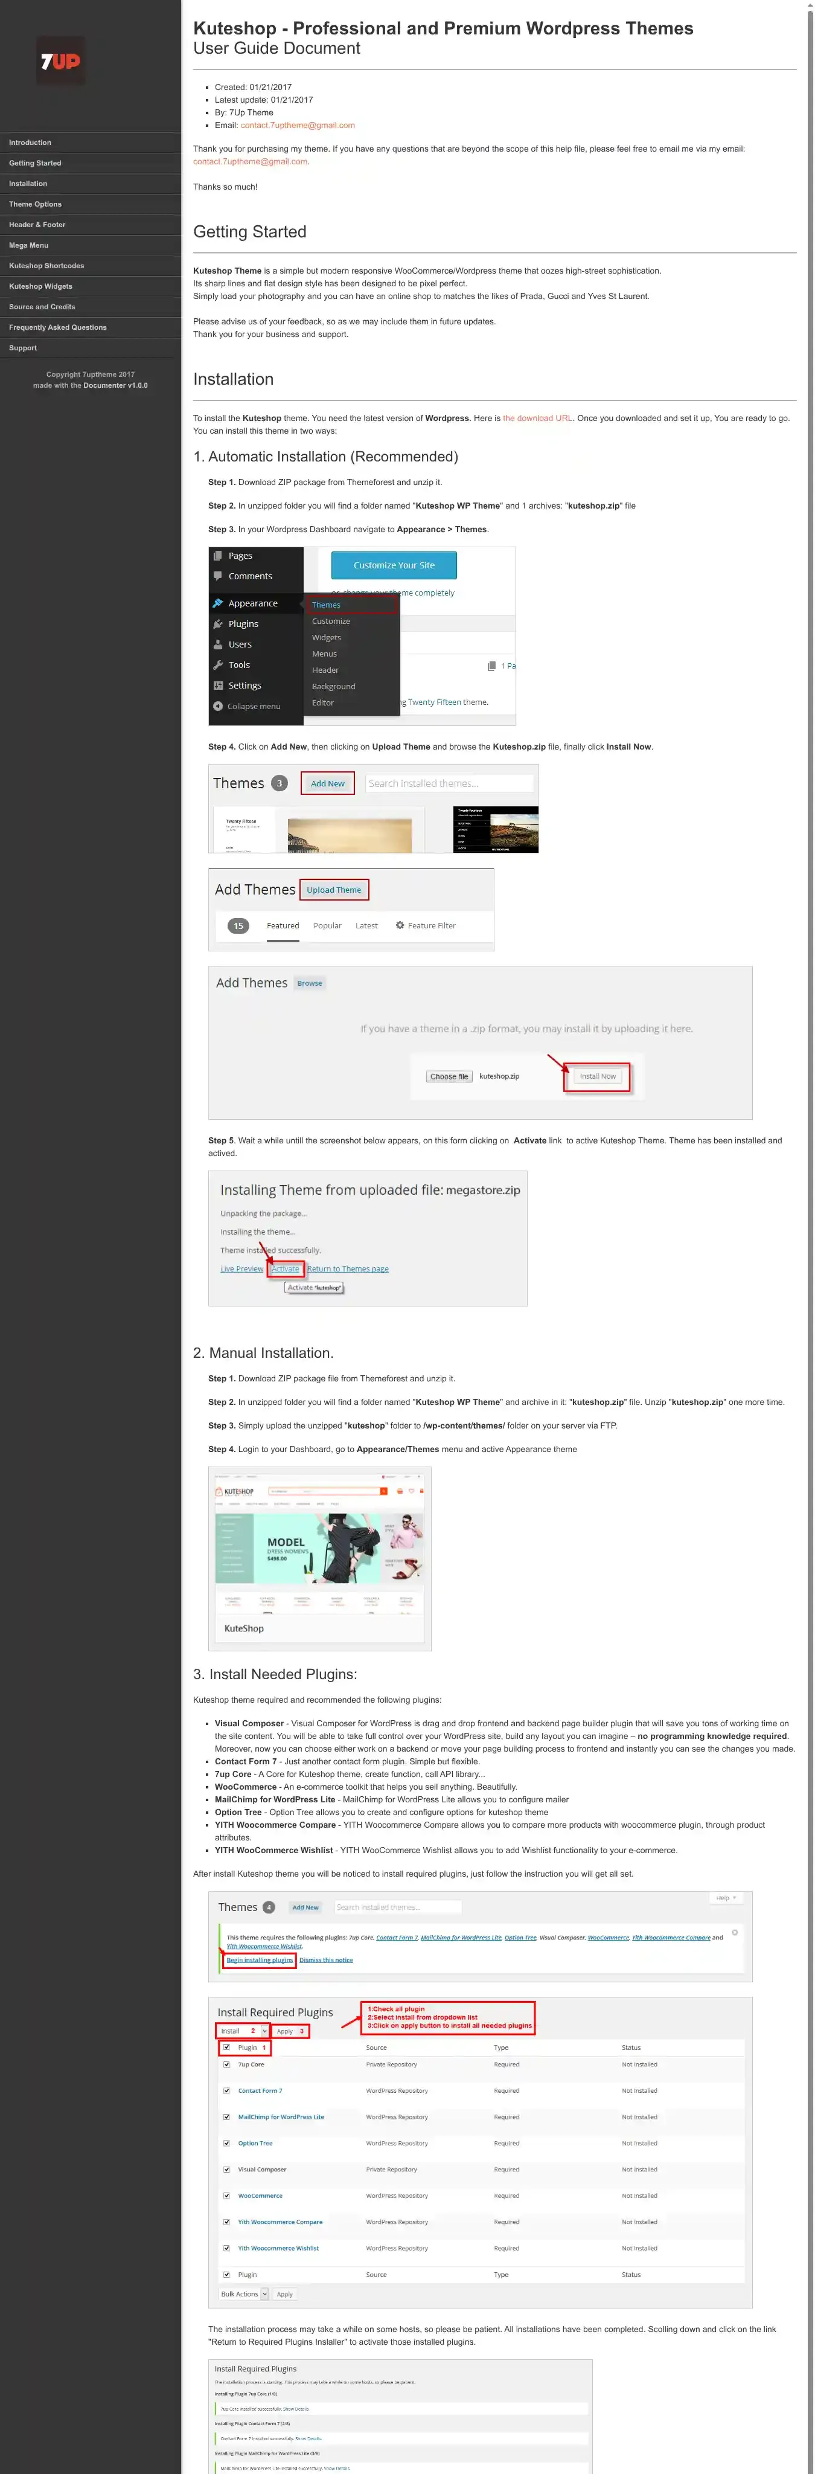Select Widgets in the Appearance submenu
Image resolution: width=815 pixels, height=2474 pixels.
(327, 638)
